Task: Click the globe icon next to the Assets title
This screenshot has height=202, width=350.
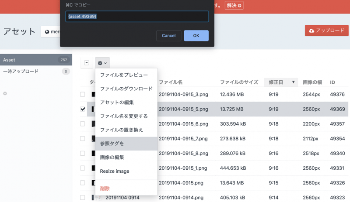Action: point(47,32)
